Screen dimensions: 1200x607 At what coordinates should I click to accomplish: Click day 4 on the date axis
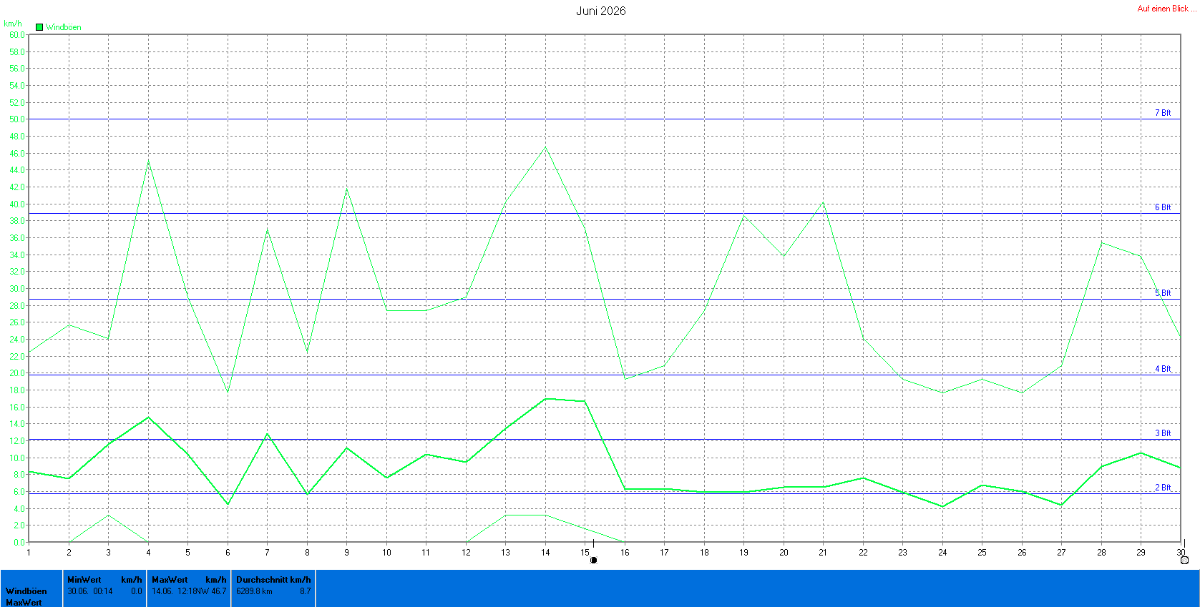(x=148, y=552)
